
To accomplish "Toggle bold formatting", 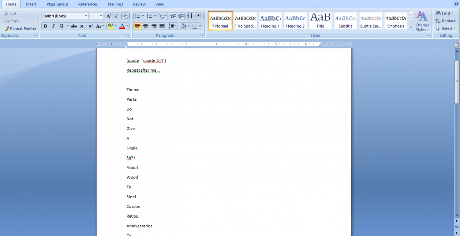I will coord(45,26).
